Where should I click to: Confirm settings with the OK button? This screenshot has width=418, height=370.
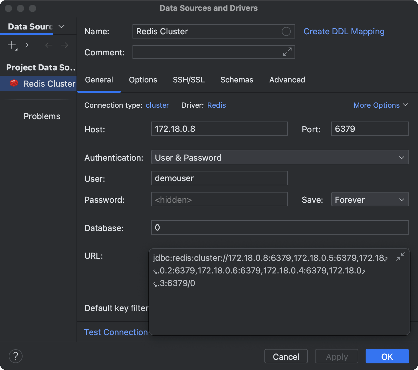coord(387,356)
